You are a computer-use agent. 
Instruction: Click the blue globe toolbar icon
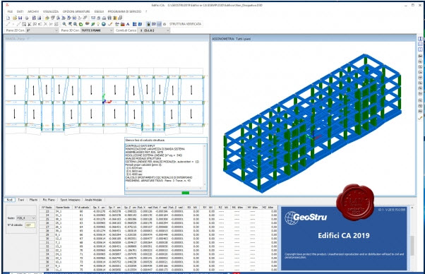pyautogui.click(x=104, y=24)
